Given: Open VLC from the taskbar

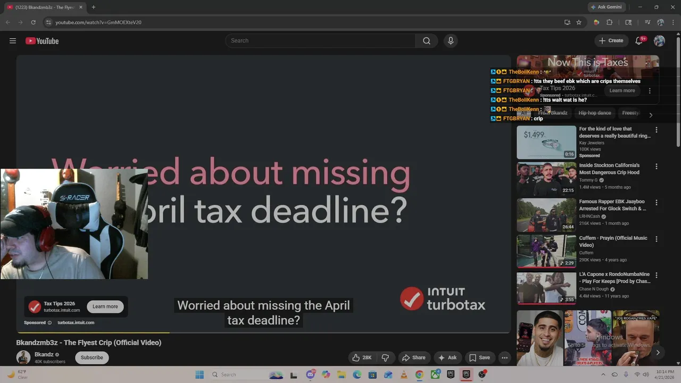Looking at the screenshot, I should [403, 374].
